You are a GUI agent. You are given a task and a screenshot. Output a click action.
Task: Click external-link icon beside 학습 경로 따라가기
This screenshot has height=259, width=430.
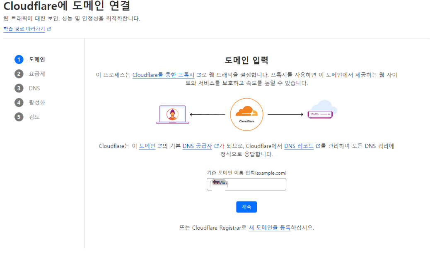click(x=49, y=29)
